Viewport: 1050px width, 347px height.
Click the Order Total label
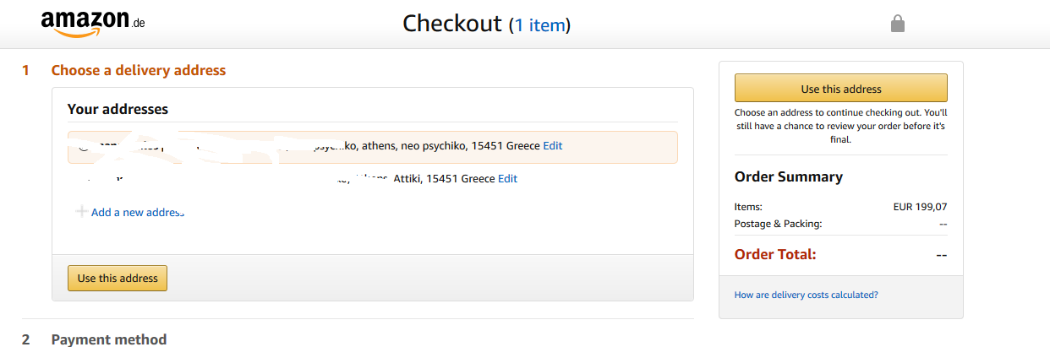click(x=775, y=254)
